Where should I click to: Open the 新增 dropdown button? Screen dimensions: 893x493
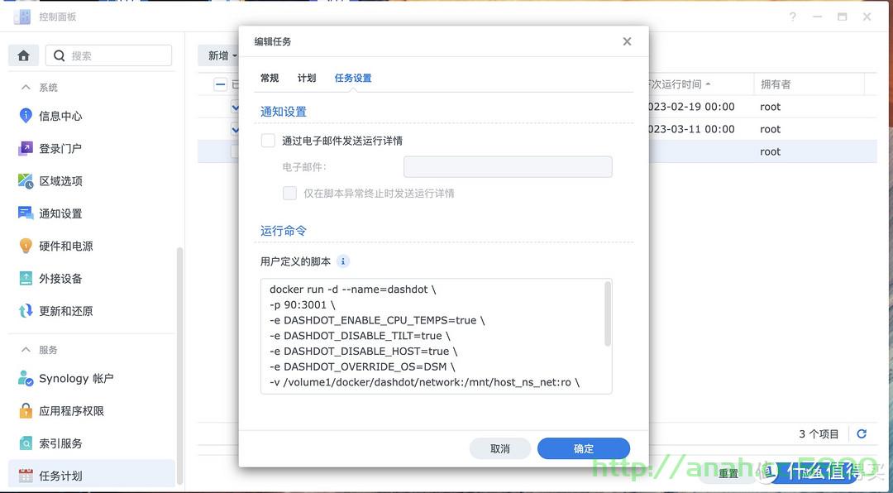tap(219, 56)
